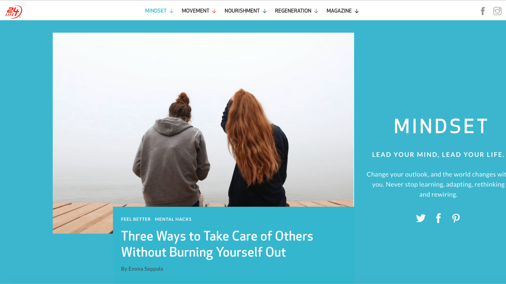
Task: Share Mindset section on Facebook
Action: 438,218
